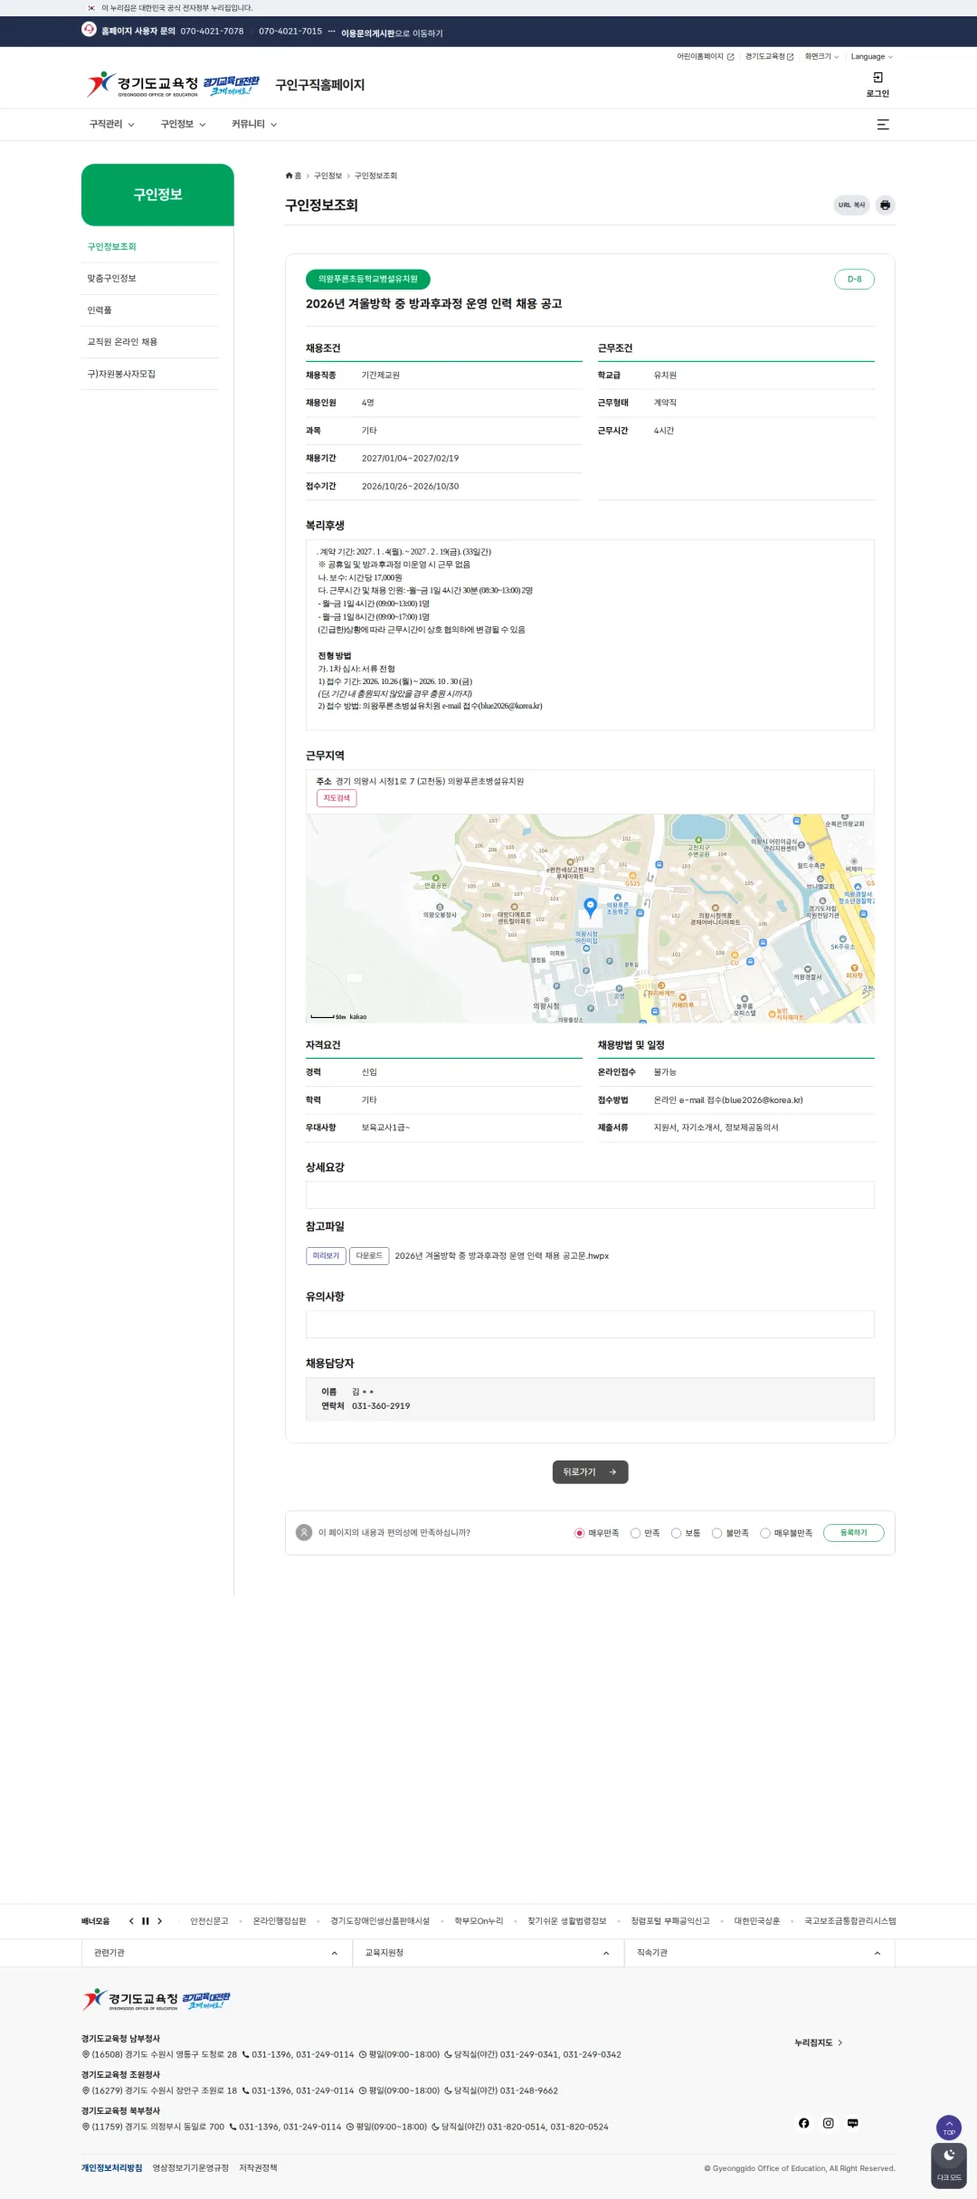Click the print page icon
The width and height of the screenshot is (977, 2199).
[885, 205]
